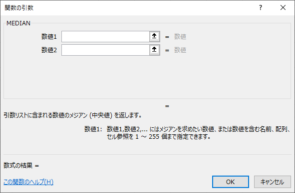The height and width of the screenshot is (193, 295).
Task: Open the この関数のヘルプ(H) link
Action: 28,182
